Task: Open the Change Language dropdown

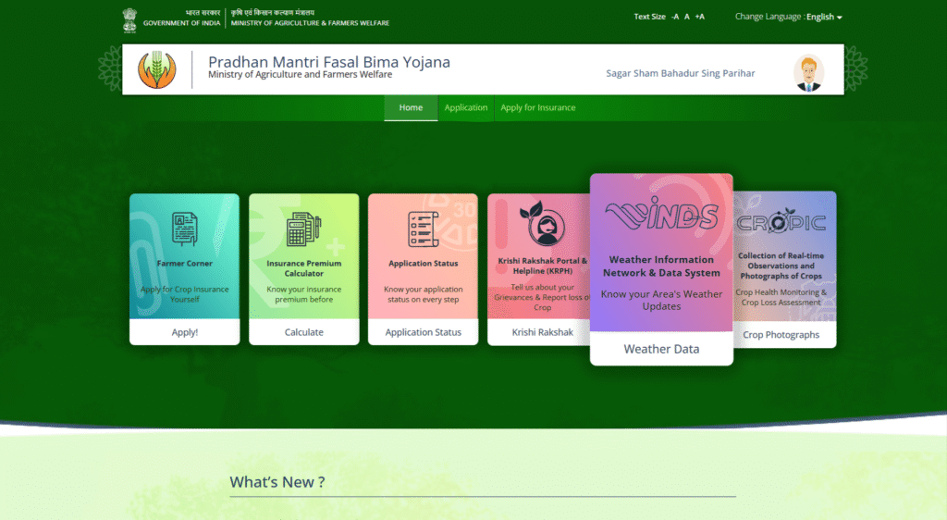Action: point(789,17)
